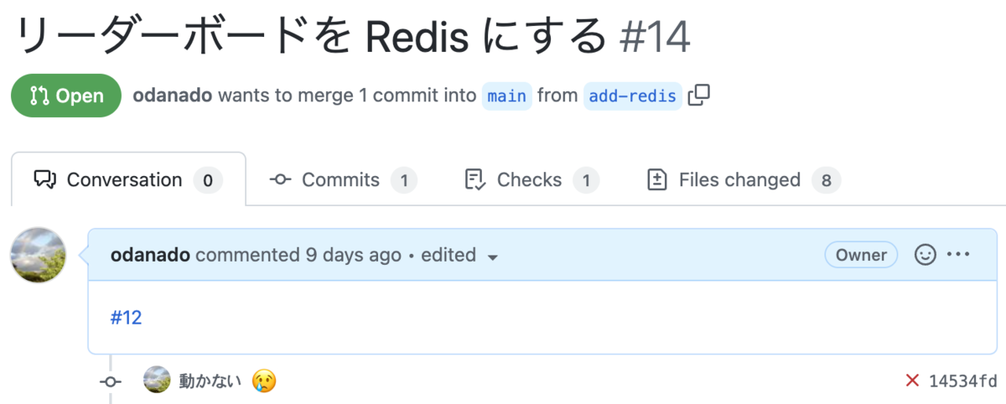Viewport: 1006px width, 404px height.
Task: Copy the add-redis branch name icon
Action: pos(698,96)
